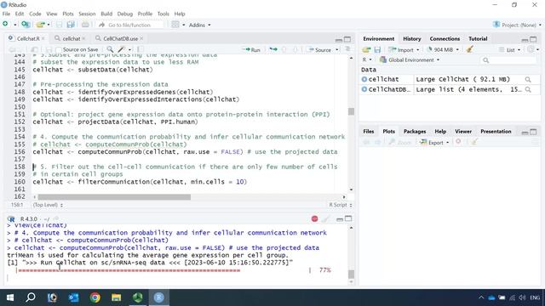Image resolution: width=545 pixels, height=306 pixels.
Task: Open the Tools menu
Action: tap(163, 14)
